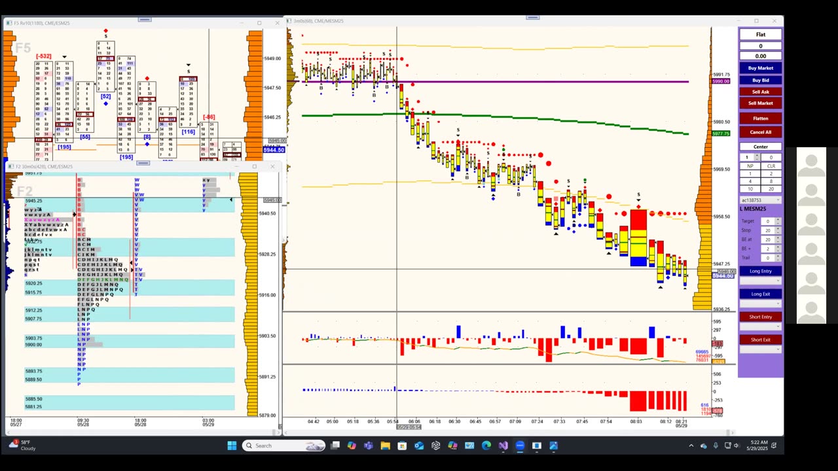This screenshot has height=471, width=838.
Task: Open the Windows Start menu
Action: point(232,445)
